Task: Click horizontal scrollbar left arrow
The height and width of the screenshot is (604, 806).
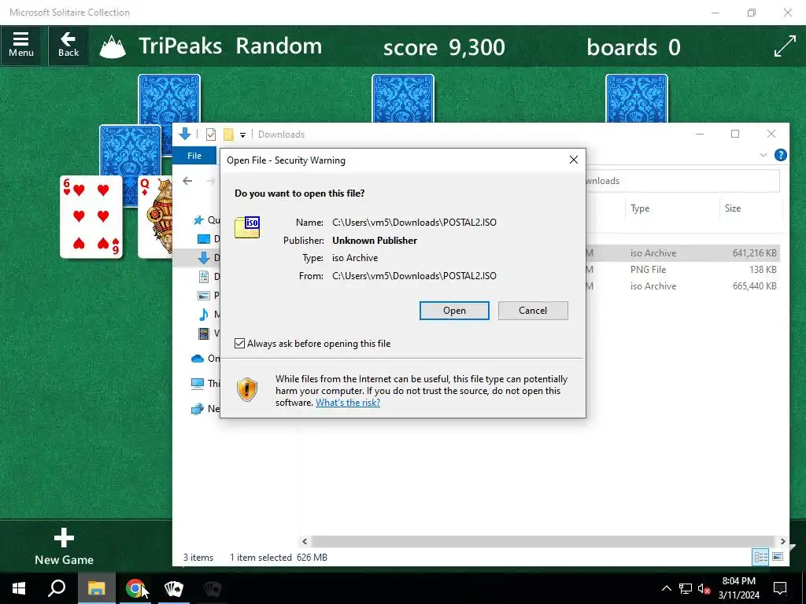Action: coord(305,541)
